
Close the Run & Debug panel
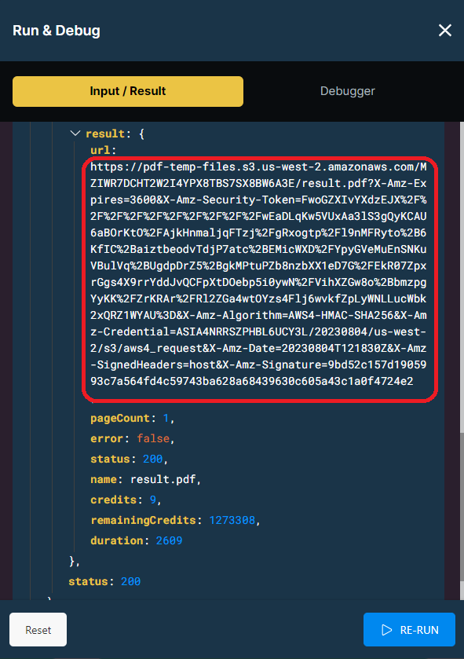pyautogui.click(x=444, y=31)
